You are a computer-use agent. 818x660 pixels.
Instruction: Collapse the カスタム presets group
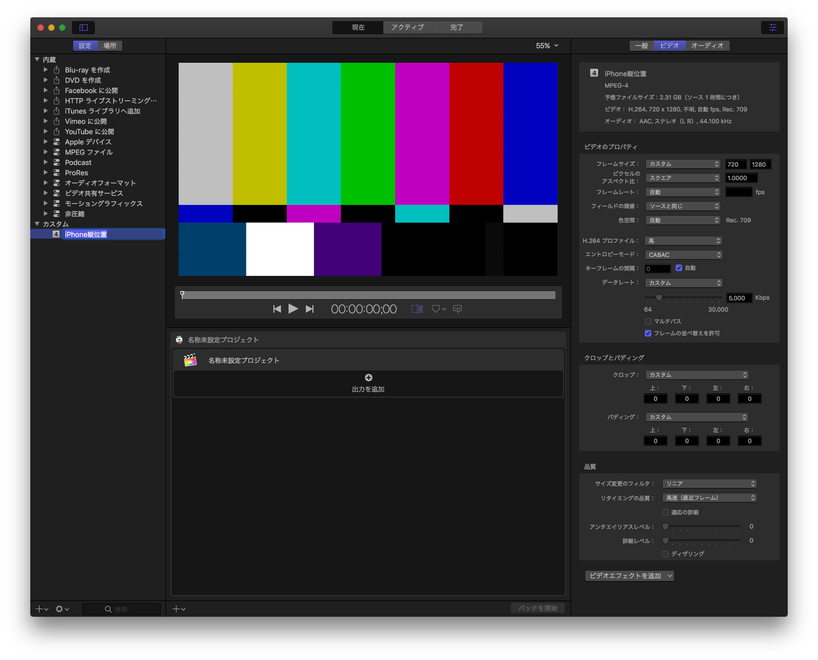tap(37, 224)
